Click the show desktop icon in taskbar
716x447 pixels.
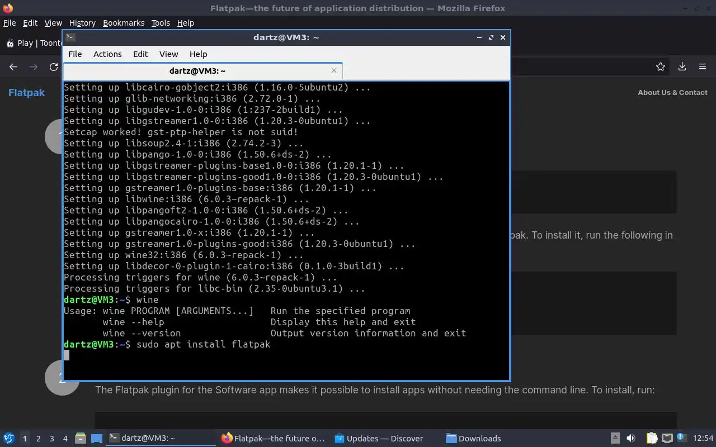(97, 438)
